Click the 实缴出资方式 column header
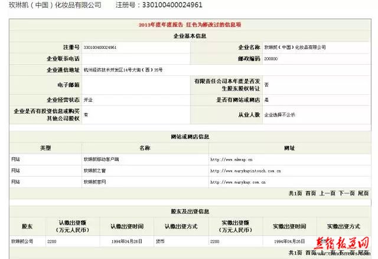 click(x=344, y=226)
